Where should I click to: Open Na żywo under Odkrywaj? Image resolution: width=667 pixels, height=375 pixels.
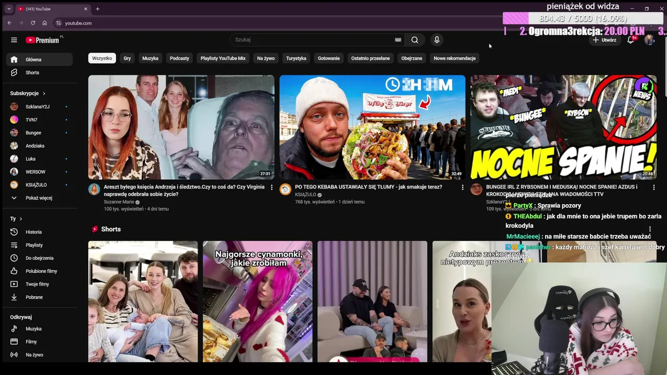click(x=40, y=355)
